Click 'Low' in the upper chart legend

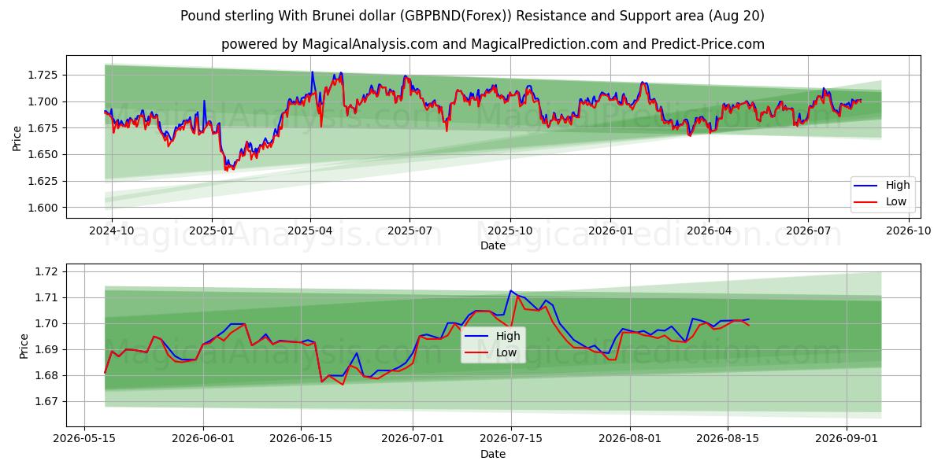896,201
